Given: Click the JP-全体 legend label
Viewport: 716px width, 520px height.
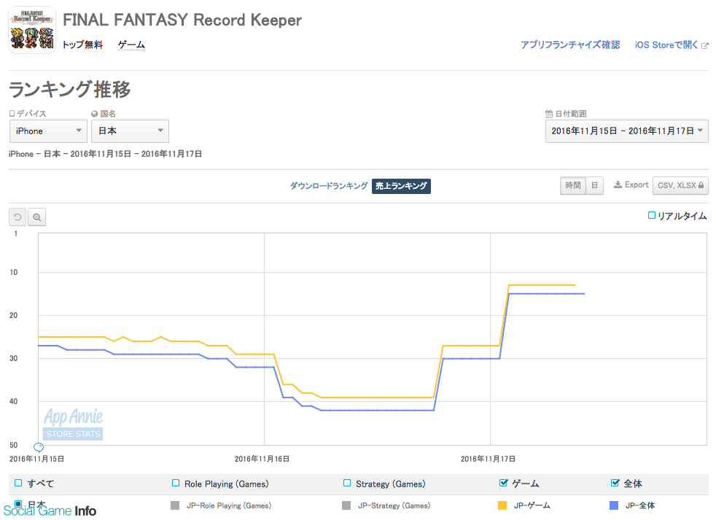Looking at the screenshot, I should coord(640,505).
